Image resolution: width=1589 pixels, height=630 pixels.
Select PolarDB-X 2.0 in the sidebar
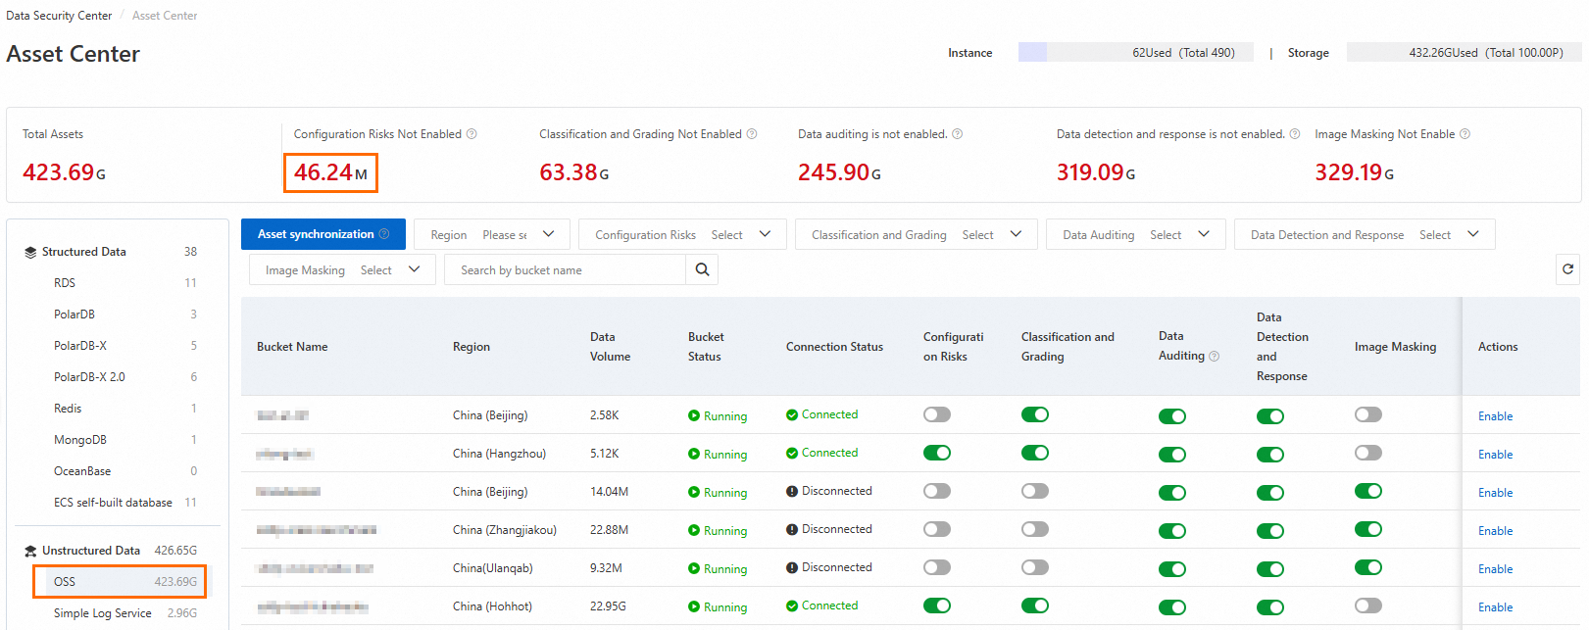coord(89,377)
